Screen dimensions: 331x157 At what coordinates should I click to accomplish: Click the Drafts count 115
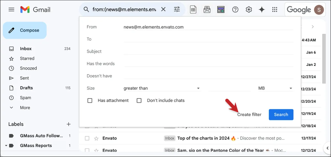[67, 88]
